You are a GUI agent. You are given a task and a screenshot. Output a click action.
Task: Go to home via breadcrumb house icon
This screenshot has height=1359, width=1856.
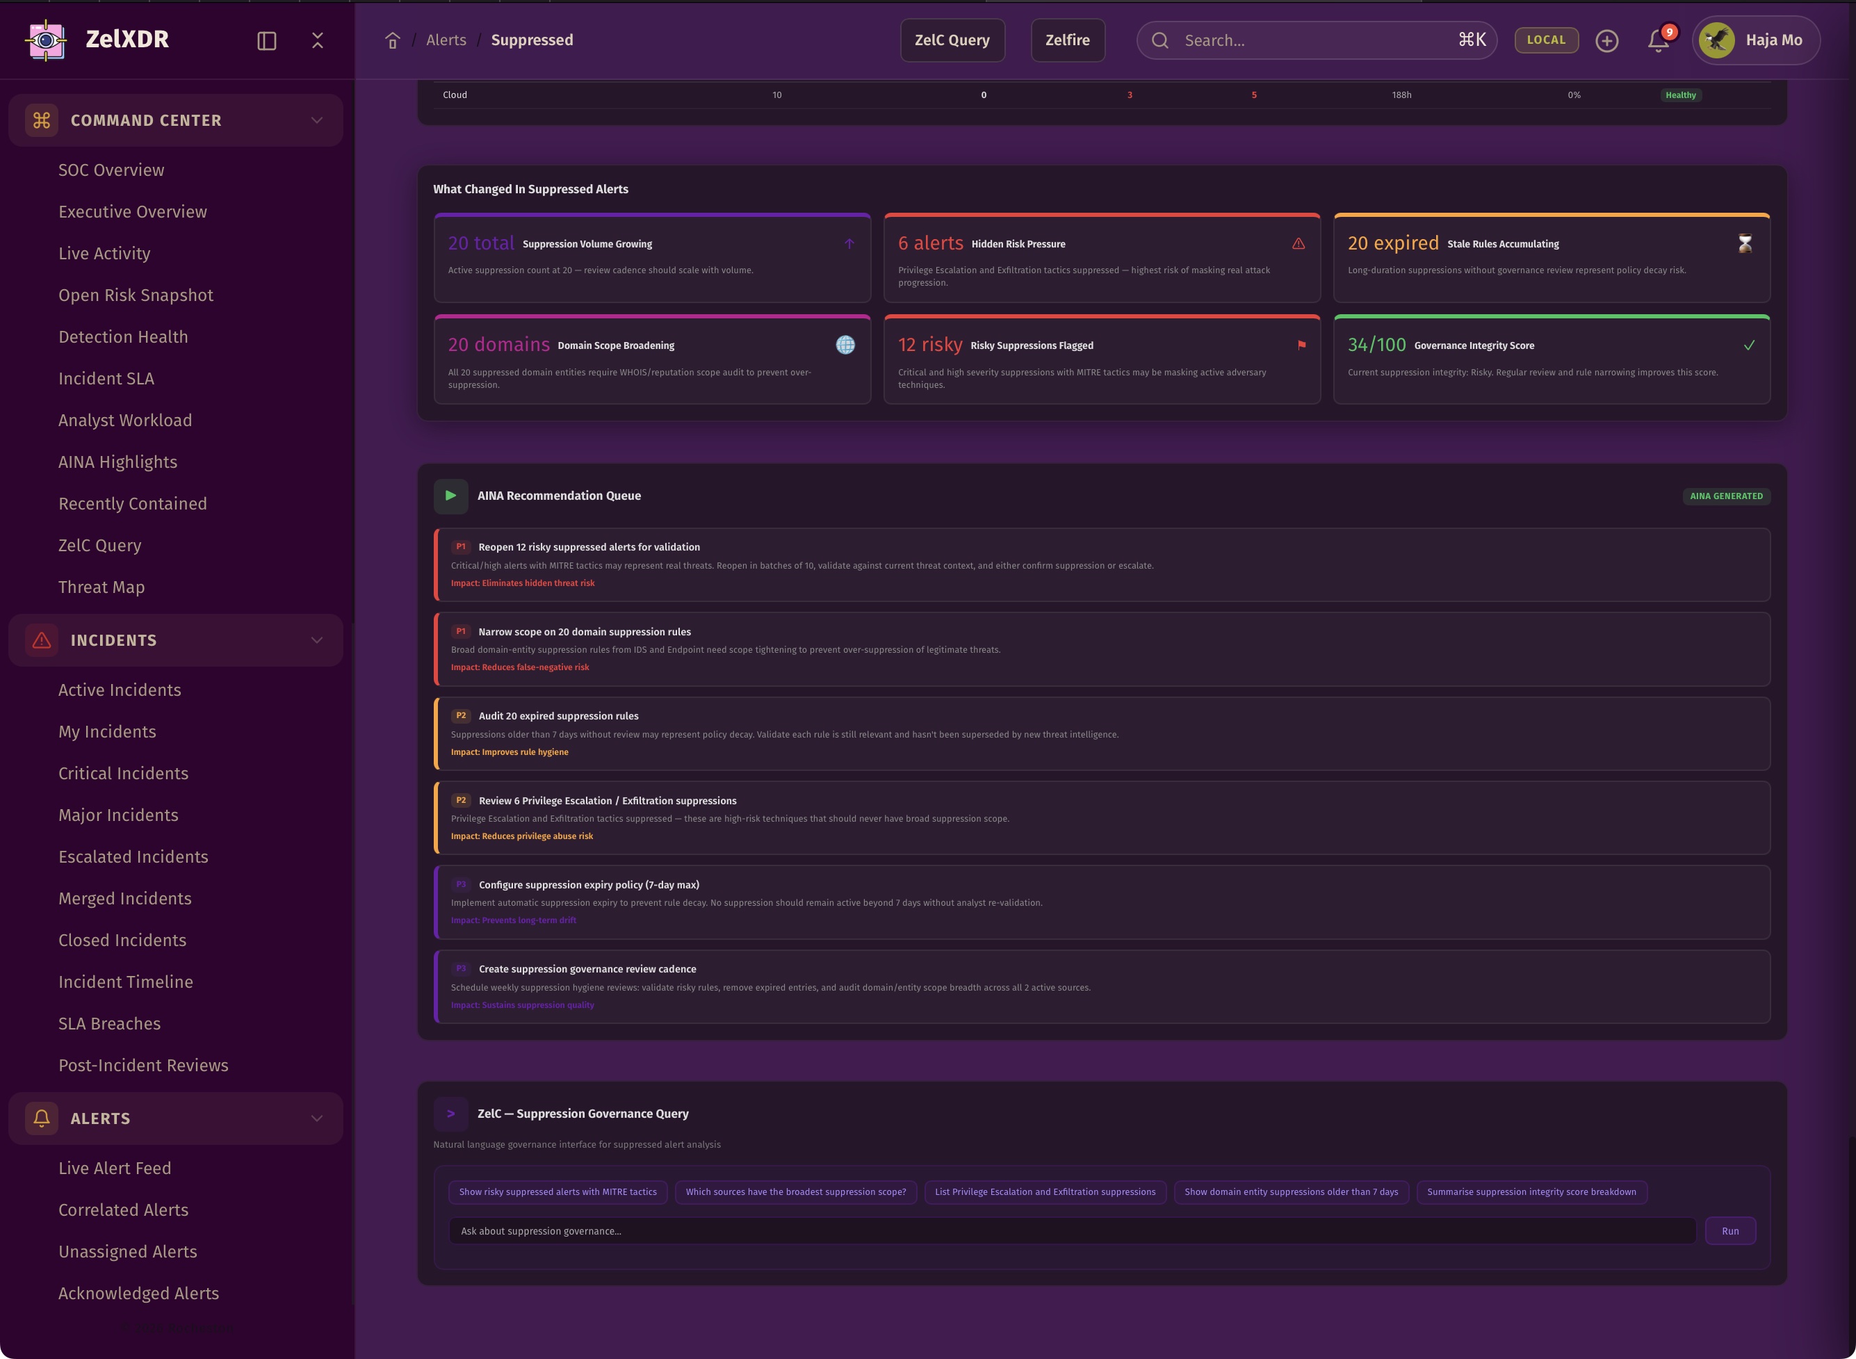point(393,40)
